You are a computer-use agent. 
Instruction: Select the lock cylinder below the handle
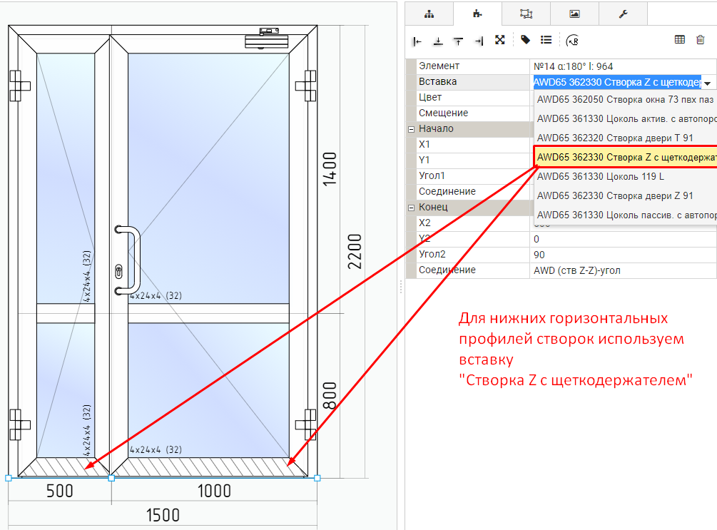click(x=119, y=272)
